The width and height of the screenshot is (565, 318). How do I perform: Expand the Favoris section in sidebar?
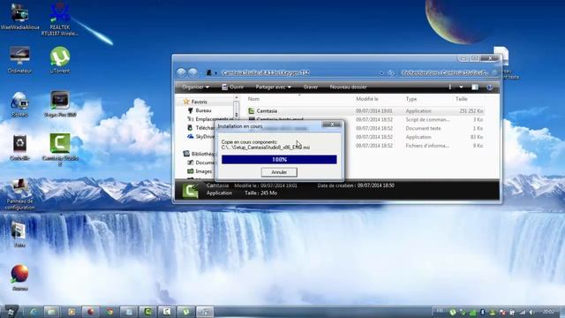point(199,102)
